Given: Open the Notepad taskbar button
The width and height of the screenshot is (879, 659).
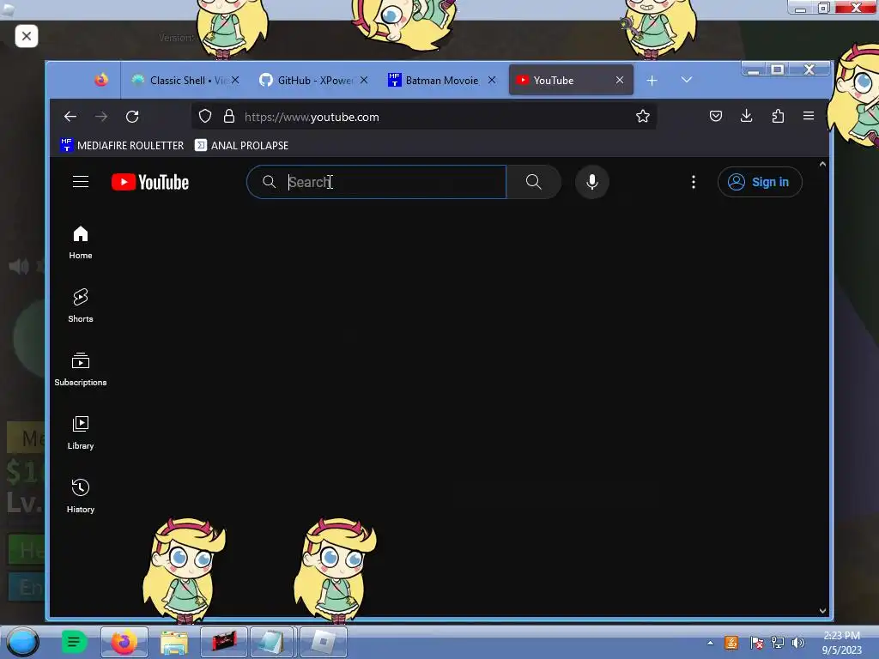Looking at the screenshot, I should [273, 642].
